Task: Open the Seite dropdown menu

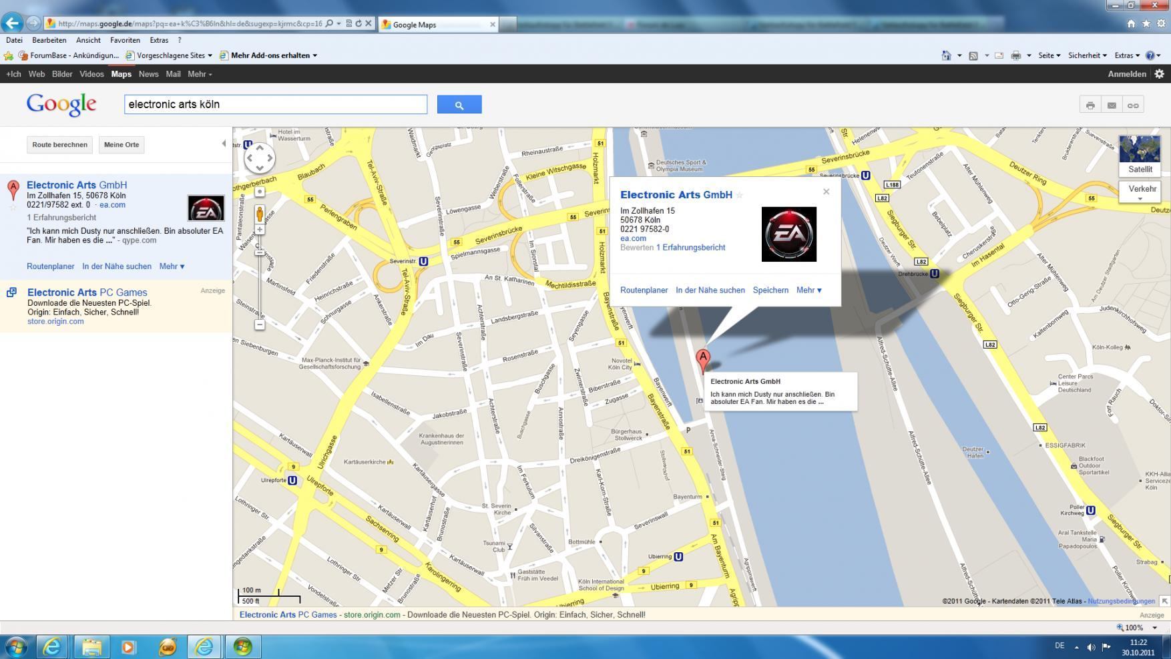Action: click(1049, 55)
